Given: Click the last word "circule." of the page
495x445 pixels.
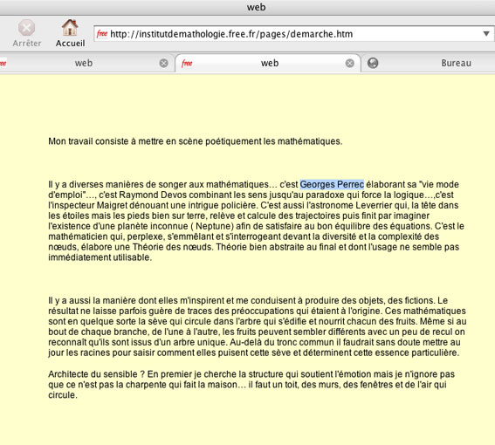Looking at the screenshot, I should (x=63, y=395).
